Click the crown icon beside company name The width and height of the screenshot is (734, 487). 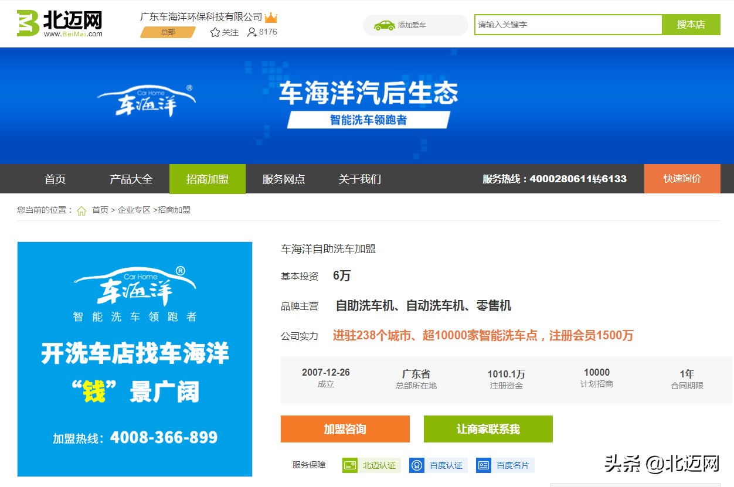point(270,17)
